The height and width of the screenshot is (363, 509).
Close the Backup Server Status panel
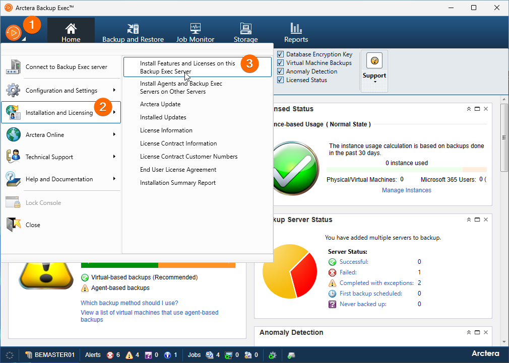[486, 220]
